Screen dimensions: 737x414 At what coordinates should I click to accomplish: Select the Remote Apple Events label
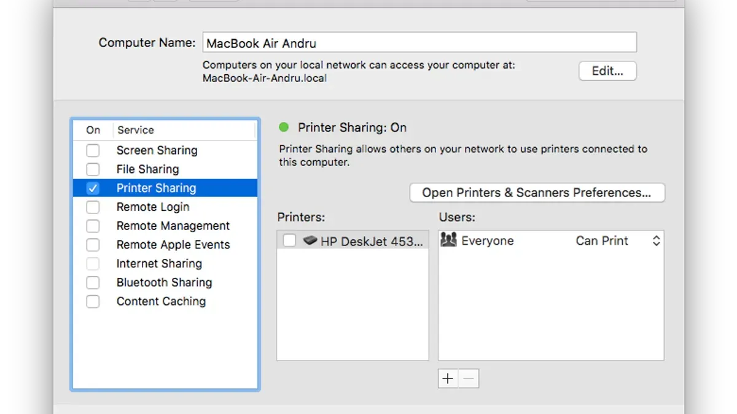(x=173, y=245)
